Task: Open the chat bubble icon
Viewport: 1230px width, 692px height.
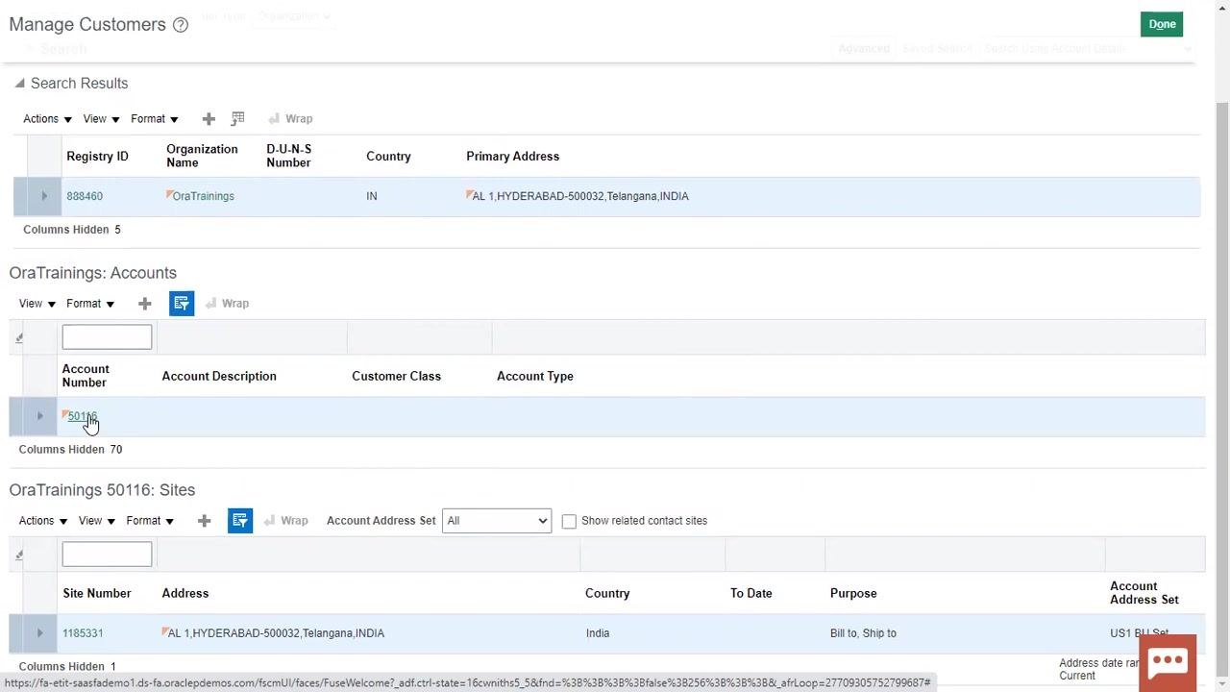Action: [1168, 662]
